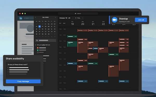Show previous week with left arrow
The height and width of the screenshot is (97, 156).
tap(73, 18)
